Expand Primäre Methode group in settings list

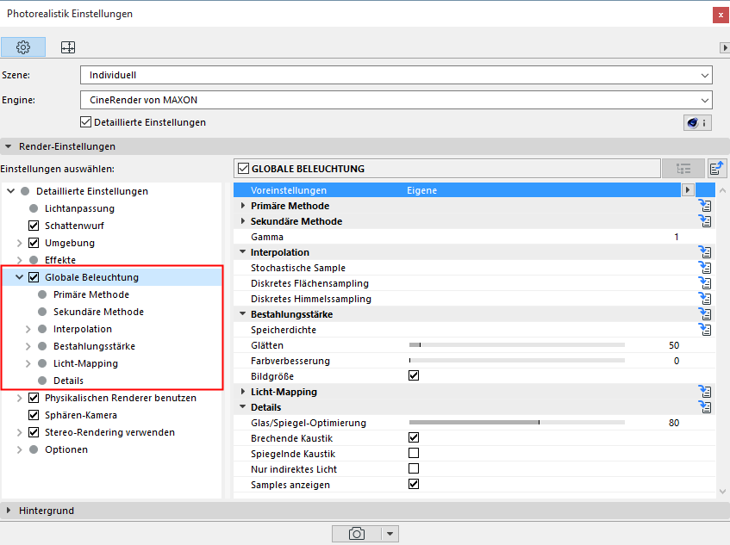pos(242,206)
